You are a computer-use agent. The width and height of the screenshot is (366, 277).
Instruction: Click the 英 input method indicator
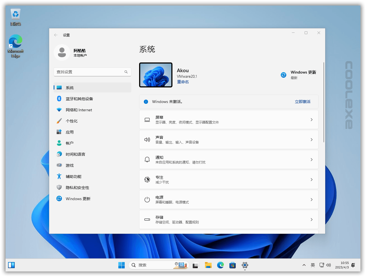313,265
